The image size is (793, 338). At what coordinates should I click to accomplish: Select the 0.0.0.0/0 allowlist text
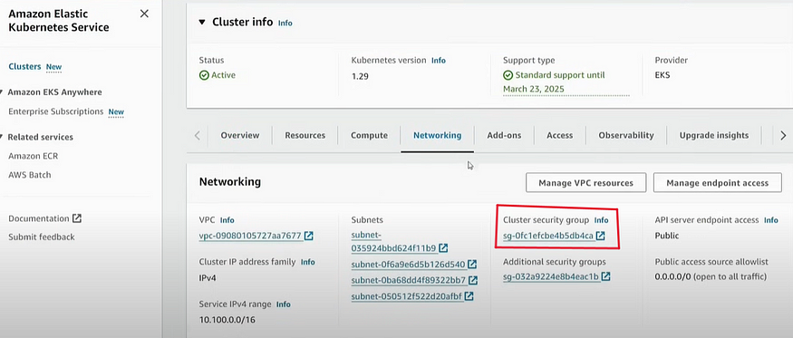tap(711, 277)
